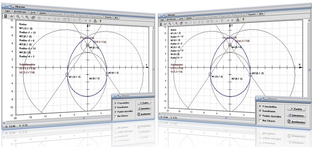The width and height of the screenshot is (313, 147).
Task: Start Simulation in right Eikurven panel
Action: [x=296, y=116]
